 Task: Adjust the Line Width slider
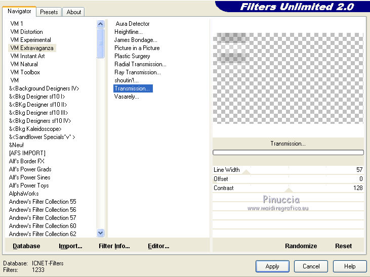[x=288, y=170]
